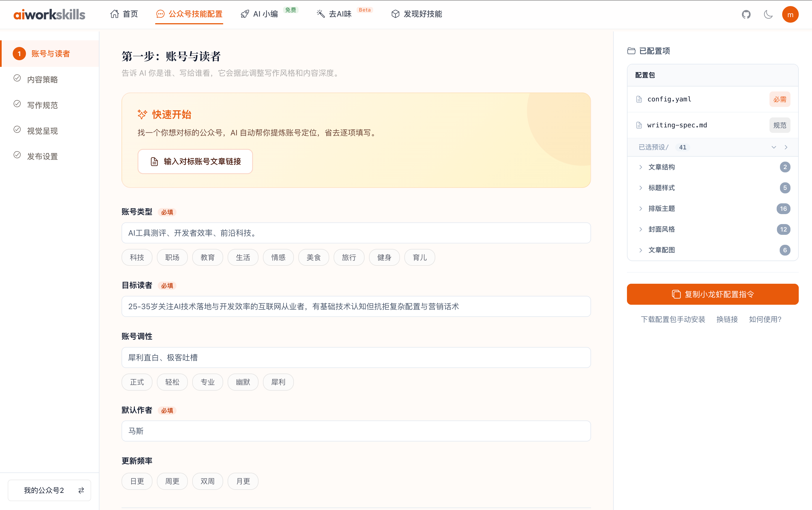Open the 公众号技能配置 tab
Viewport: 812px width, 510px height.
pos(189,14)
